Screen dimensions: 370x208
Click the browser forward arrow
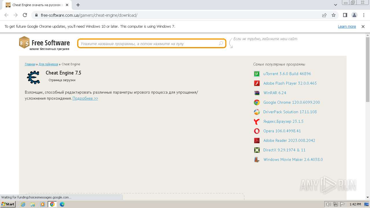[16, 15]
